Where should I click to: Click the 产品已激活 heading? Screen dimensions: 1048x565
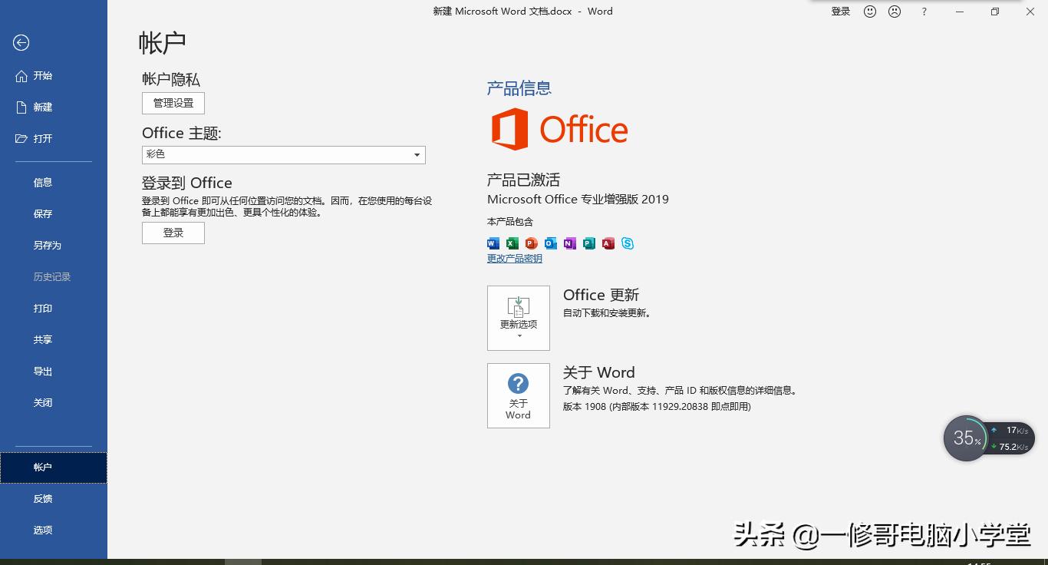[x=524, y=180]
